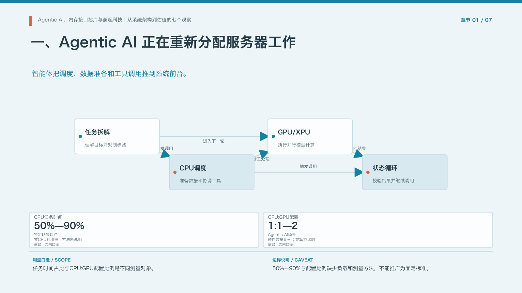
Task: Select the footer heading "测量口径 / SCOPE"
Action: (52, 260)
